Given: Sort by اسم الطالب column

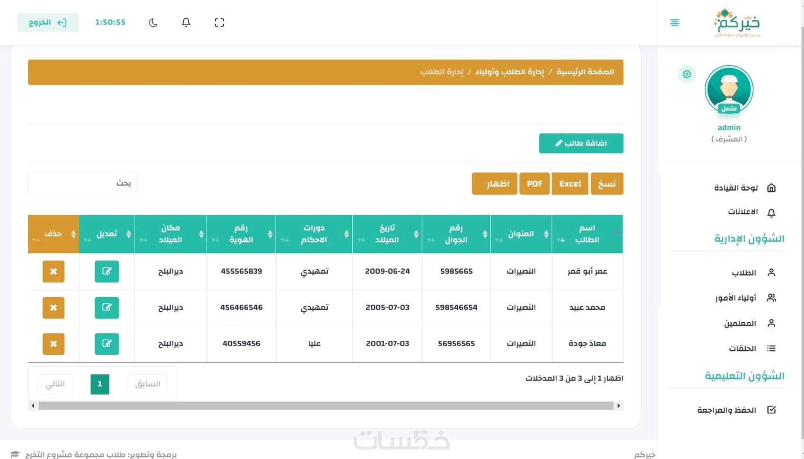Looking at the screenshot, I should pos(587,234).
